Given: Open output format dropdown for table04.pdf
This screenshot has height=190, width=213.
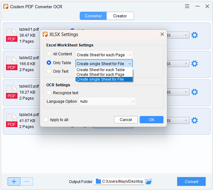Looking at the screenshot, I should pyautogui.click(x=178, y=120).
